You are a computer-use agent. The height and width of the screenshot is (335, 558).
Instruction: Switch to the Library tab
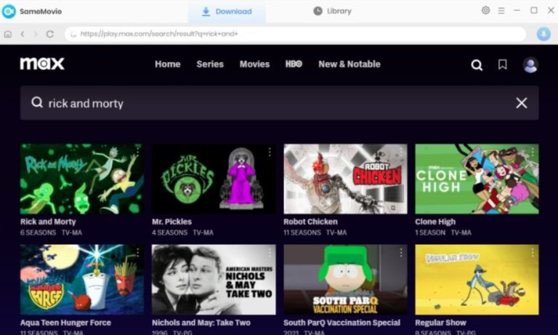(x=332, y=11)
